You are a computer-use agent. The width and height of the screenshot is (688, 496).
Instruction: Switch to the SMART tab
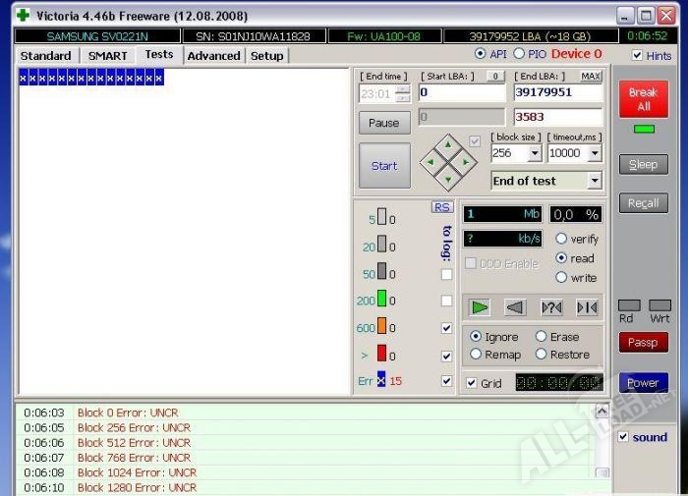107,56
